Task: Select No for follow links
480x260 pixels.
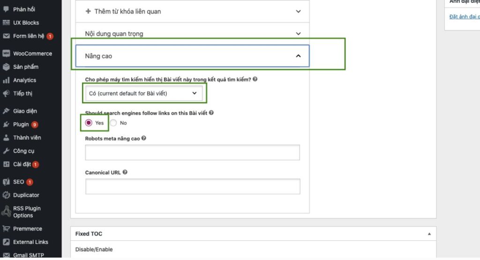Action: pyautogui.click(x=113, y=123)
